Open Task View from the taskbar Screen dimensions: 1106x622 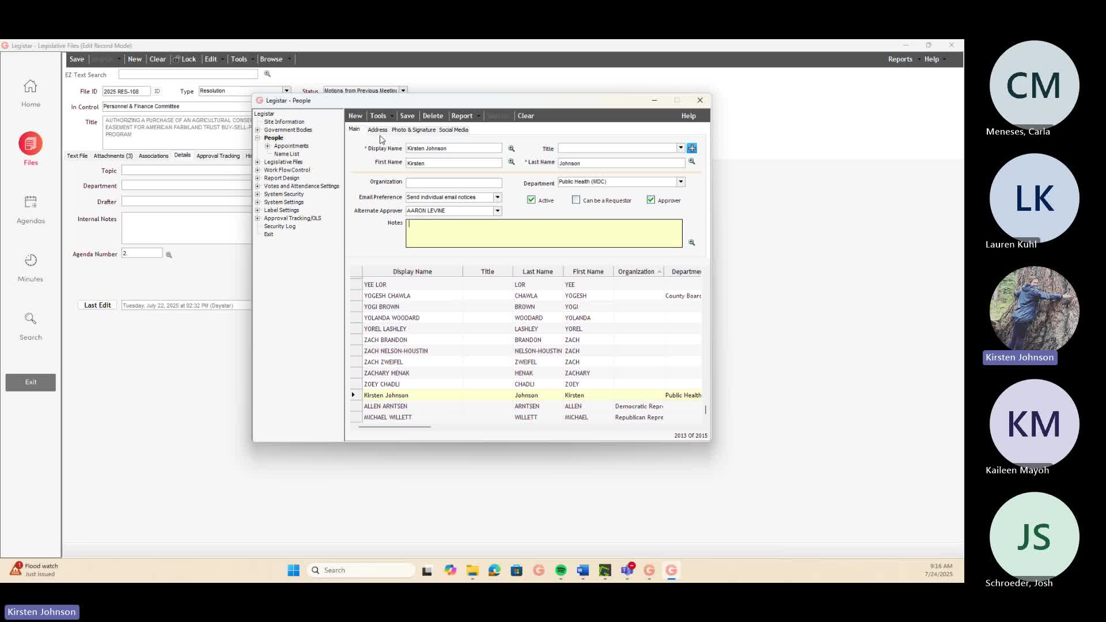click(x=427, y=571)
